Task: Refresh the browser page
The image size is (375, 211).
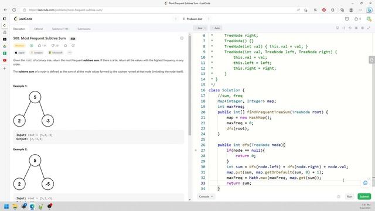Action: 14,10
